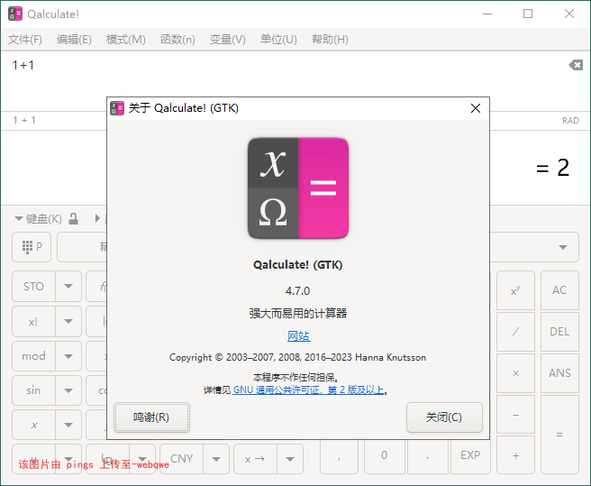Open the 帮助(H) menu
This screenshot has width=591, height=486.
330,40
